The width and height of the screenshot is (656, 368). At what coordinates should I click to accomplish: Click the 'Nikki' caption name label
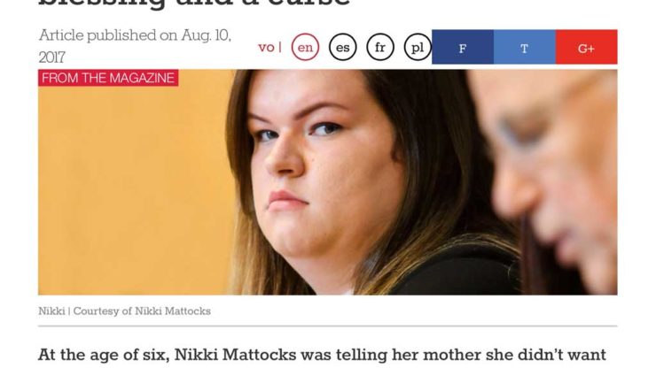51,311
